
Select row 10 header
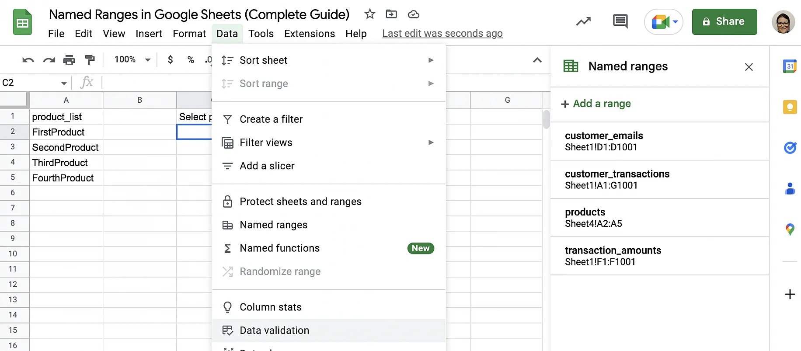[x=14, y=254]
